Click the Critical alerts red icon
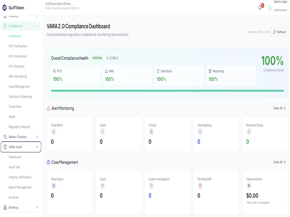This screenshot has height=217, width=290. pyautogui.click(x=151, y=132)
